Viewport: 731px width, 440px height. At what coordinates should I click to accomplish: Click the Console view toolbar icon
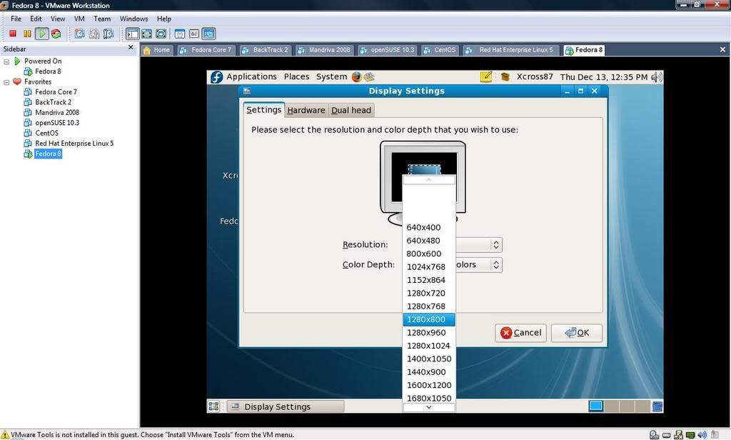(x=209, y=34)
